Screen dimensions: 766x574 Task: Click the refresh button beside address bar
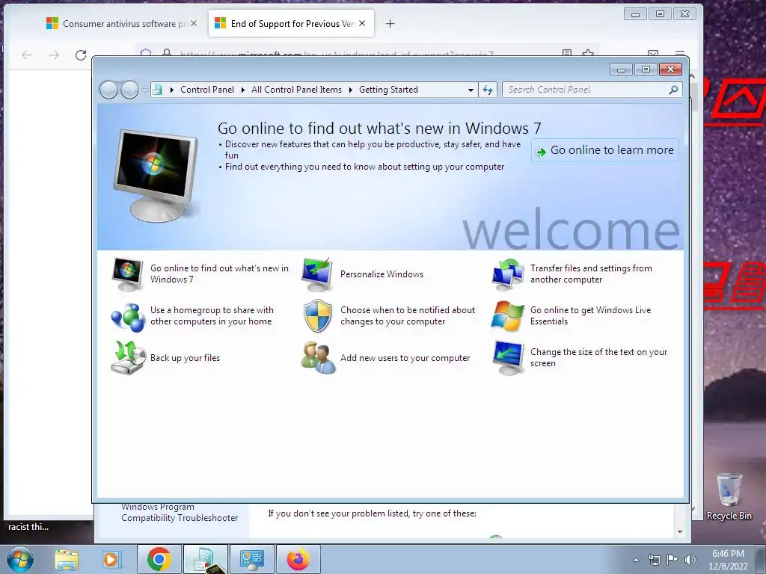pos(488,90)
